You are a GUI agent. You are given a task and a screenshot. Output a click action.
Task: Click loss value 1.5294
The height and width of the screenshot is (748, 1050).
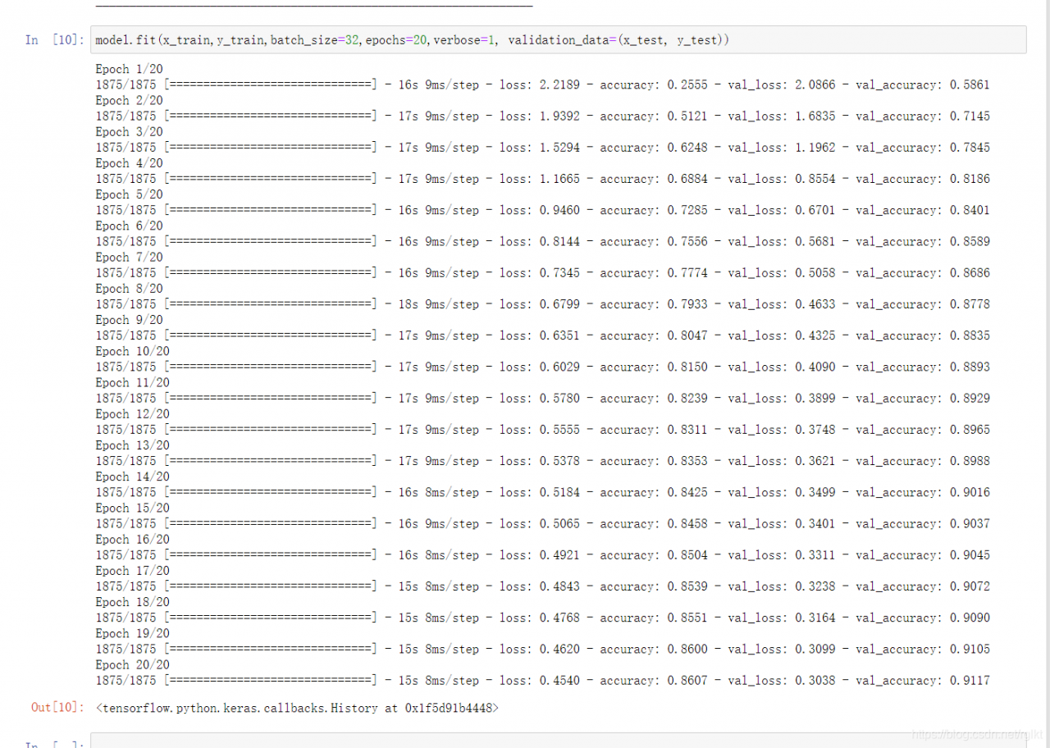[x=559, y=148]
